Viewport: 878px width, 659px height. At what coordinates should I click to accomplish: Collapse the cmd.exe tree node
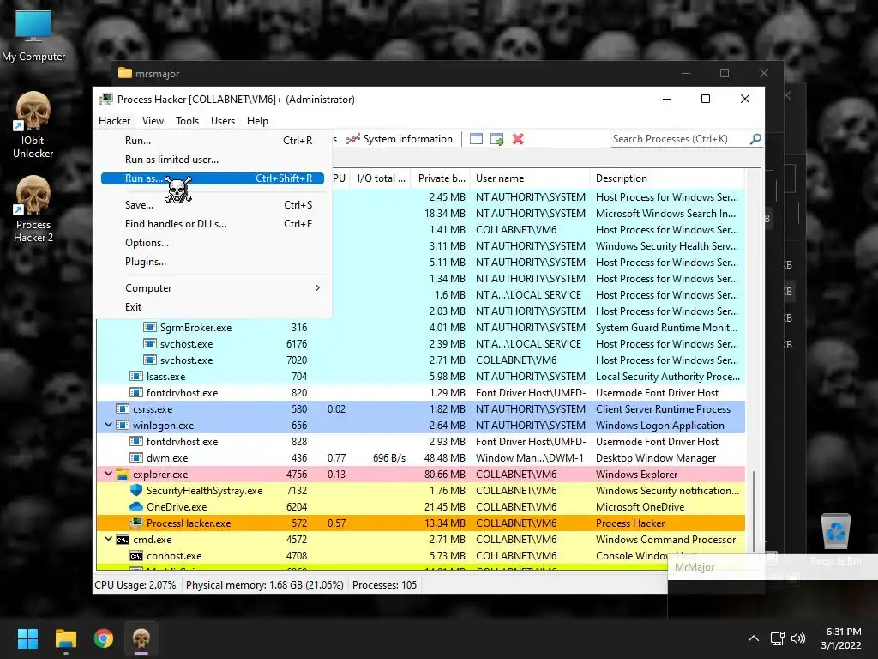point(109,539)
